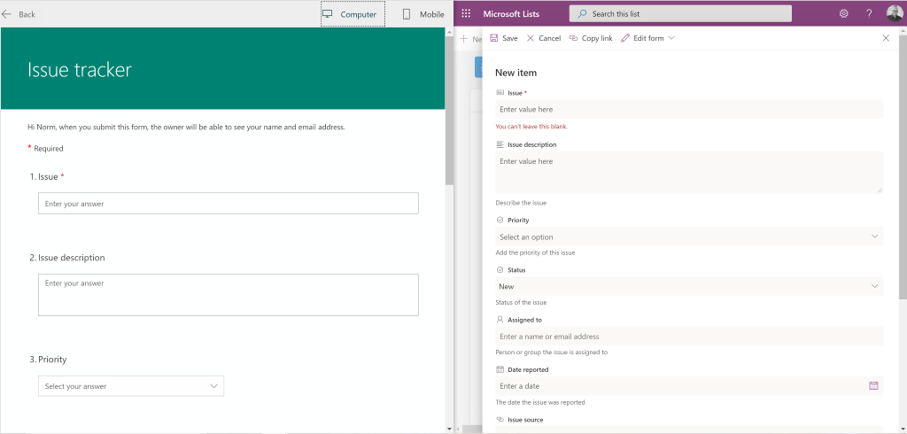Switch to Computer preview

(x=353, y=14)
